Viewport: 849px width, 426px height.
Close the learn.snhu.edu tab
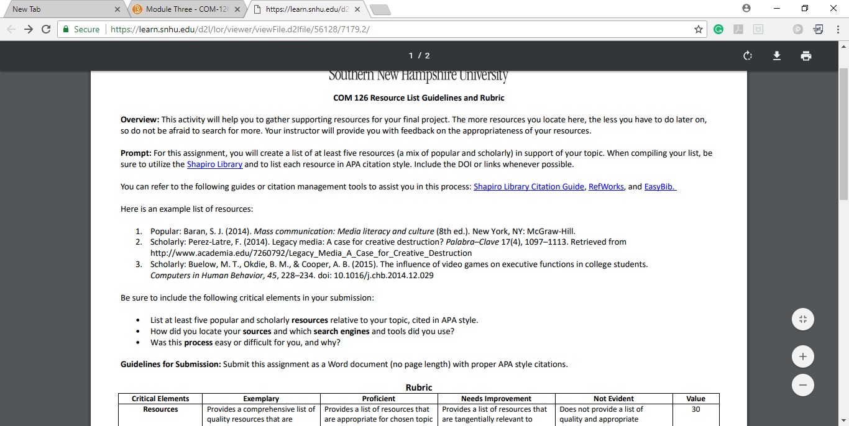[x=359, y=9]
